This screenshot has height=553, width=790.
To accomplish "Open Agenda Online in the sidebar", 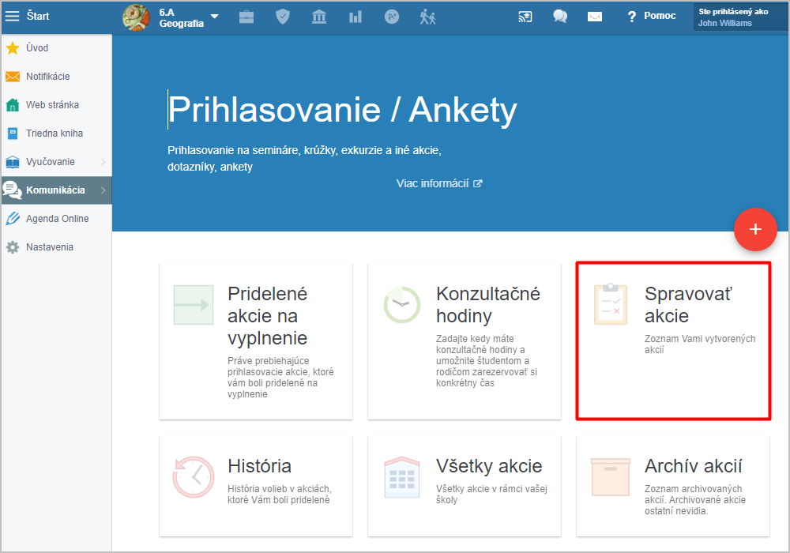I will pos(56,219).
